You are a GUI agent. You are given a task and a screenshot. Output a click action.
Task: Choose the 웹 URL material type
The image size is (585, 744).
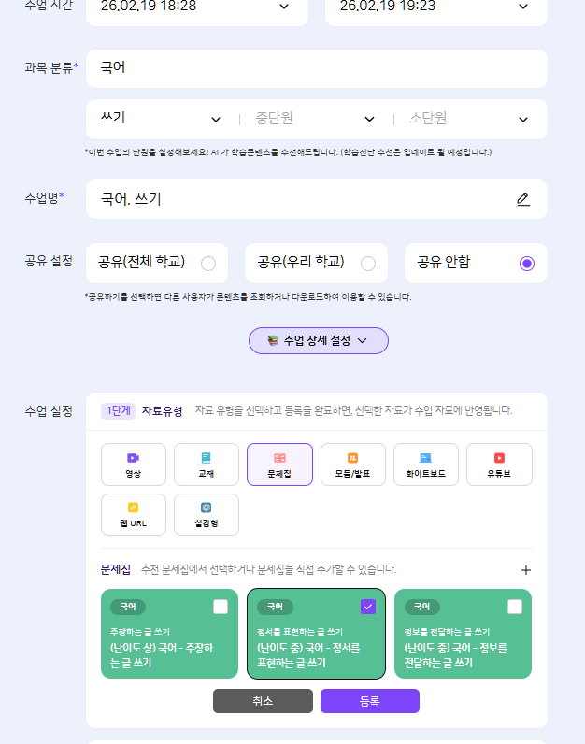pyautogui.click(x=133, y=514)
